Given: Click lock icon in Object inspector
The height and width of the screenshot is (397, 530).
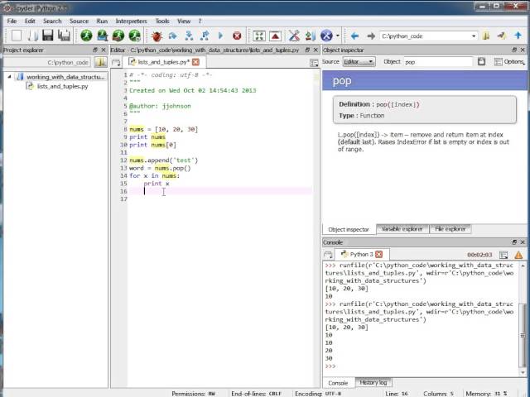Looking at the screenshot, I should (482, 61).
